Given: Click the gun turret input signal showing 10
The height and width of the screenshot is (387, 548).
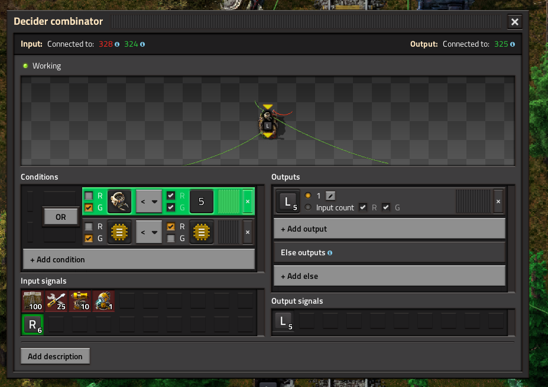Looking at the screenshot, I should (x=80, y=301).
